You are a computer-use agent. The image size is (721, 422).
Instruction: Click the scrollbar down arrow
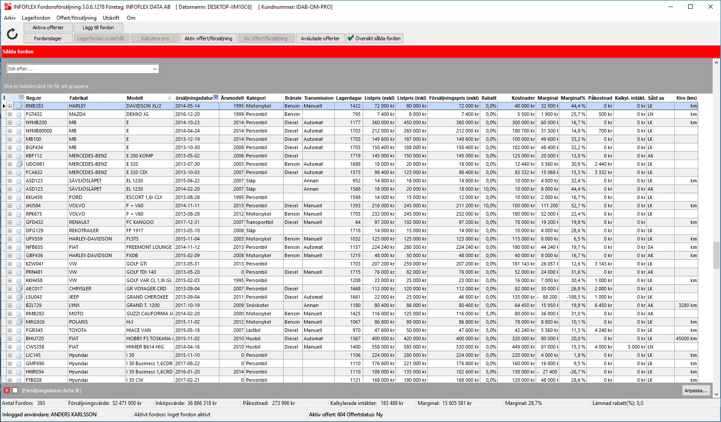(x=716, y=394)
